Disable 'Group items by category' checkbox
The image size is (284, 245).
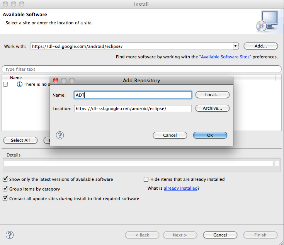click(x=5, y=189)
